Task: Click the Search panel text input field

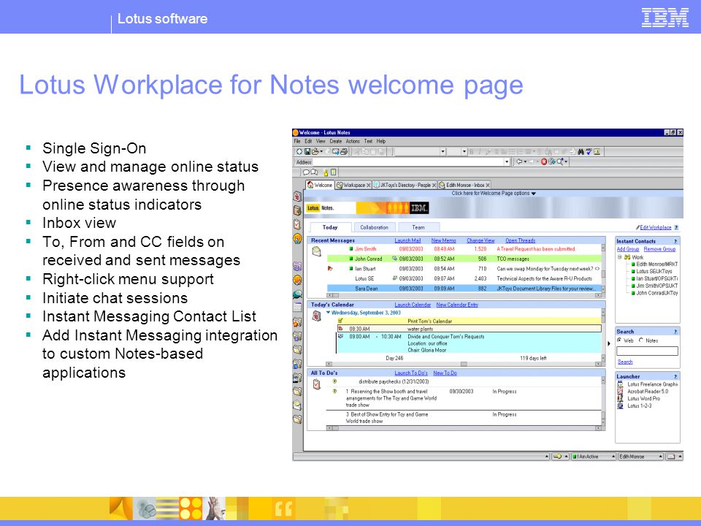Action: pyautogui.click(x=648, y=351)
